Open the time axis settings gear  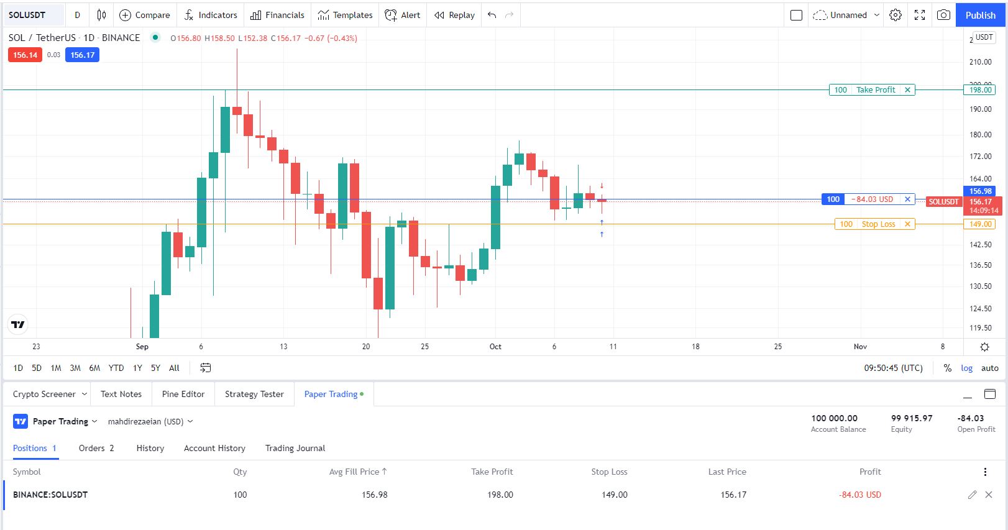click(984, 347)
